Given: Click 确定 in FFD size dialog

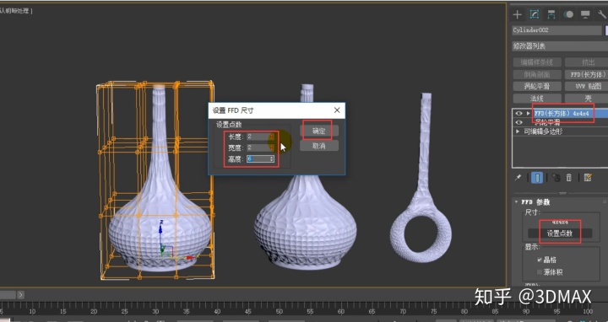Looking at the screenshot, I should 318,131.
